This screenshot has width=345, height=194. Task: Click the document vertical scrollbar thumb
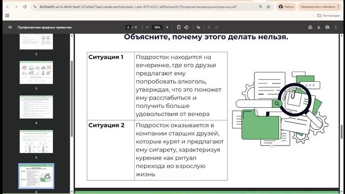pos(341,131)
